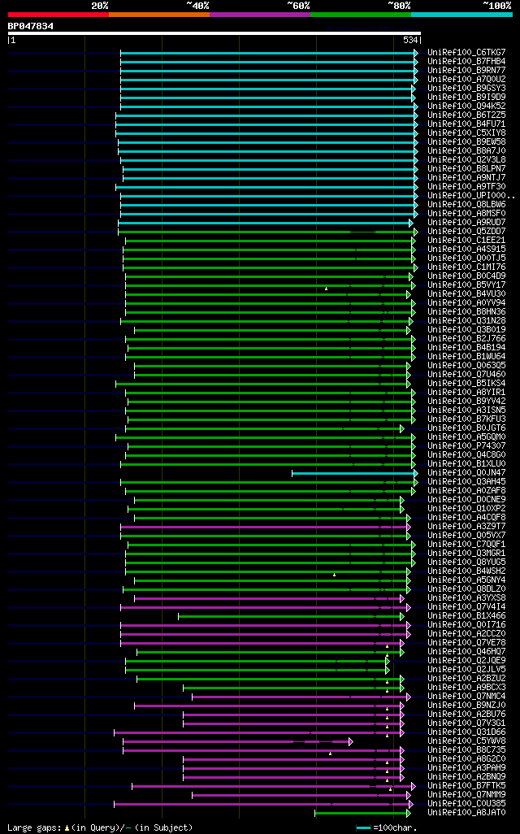The image size is (520, 834).
Task: Select label UniRef100_Q8LBW6
Action: (x=466, y=205)
